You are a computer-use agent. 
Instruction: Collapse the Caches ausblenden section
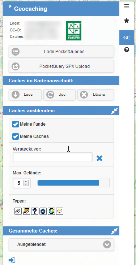pos(114,111)
